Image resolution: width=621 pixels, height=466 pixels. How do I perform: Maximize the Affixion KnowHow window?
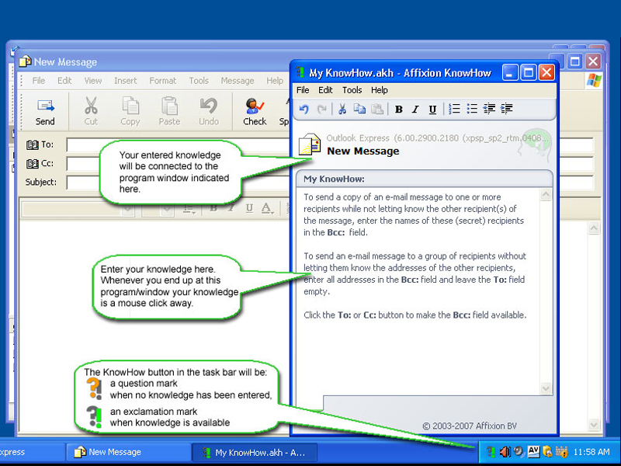point(529,72)
